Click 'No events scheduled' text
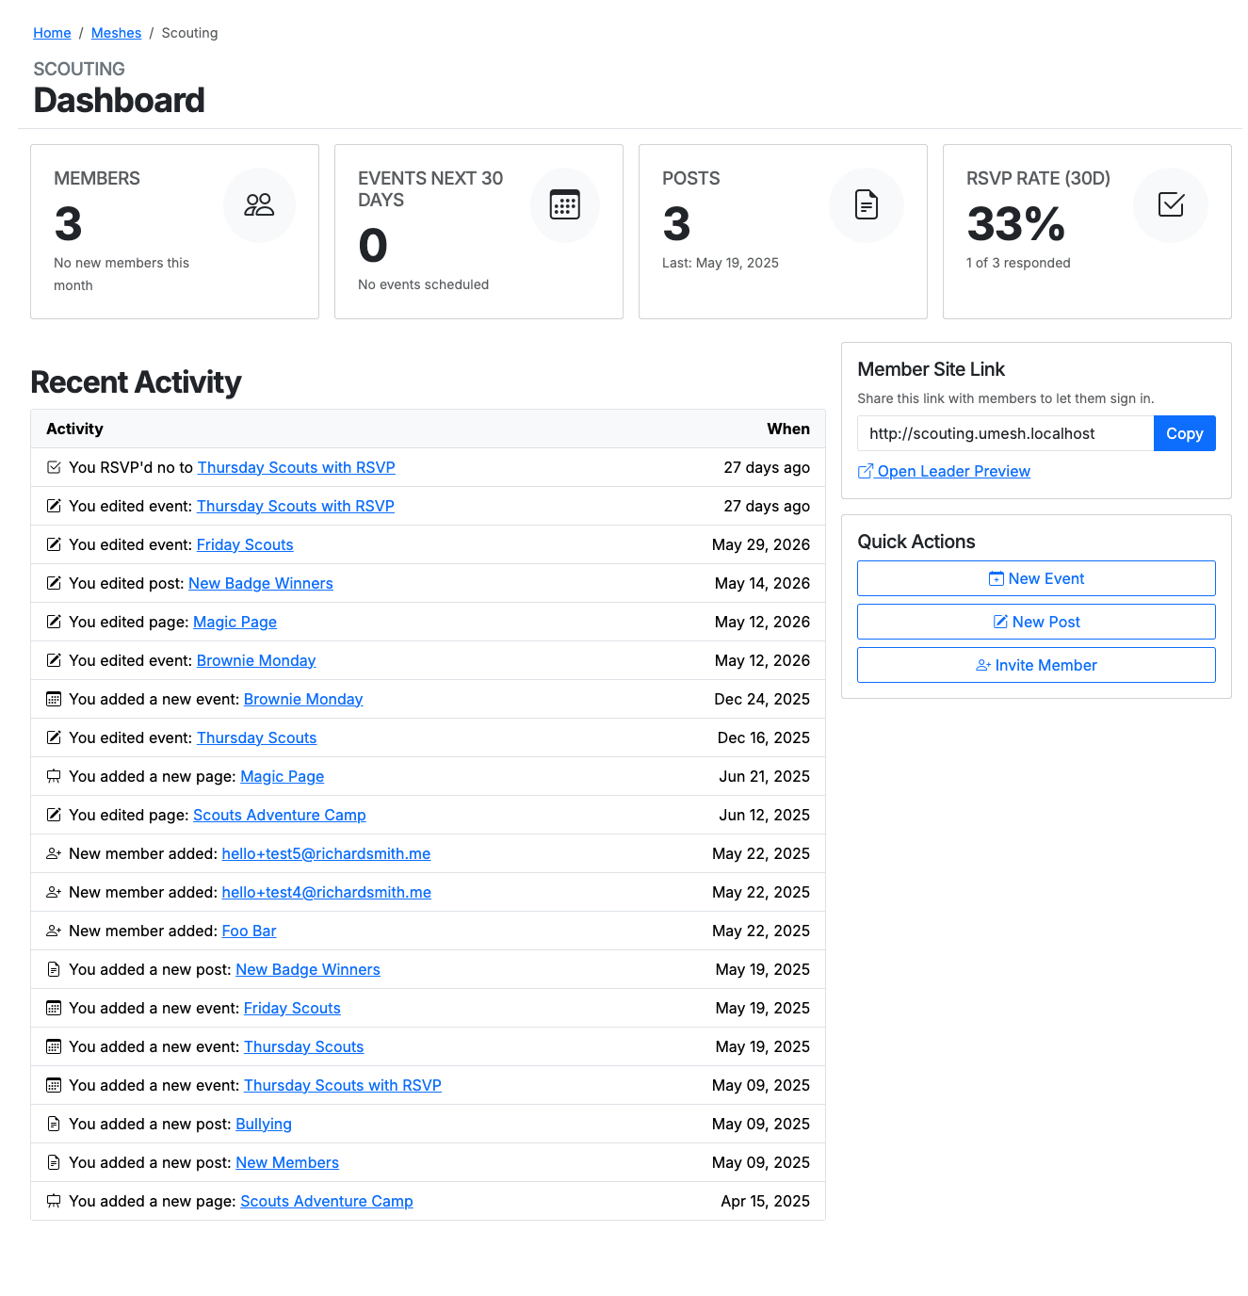1248x1296 pixels. click(423, 284)
